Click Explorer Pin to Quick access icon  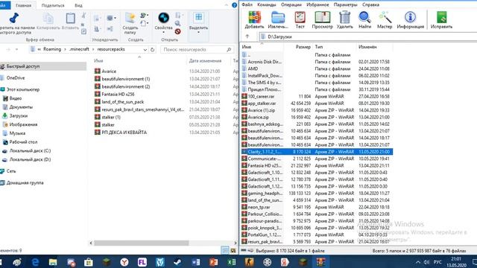(14, 18)
